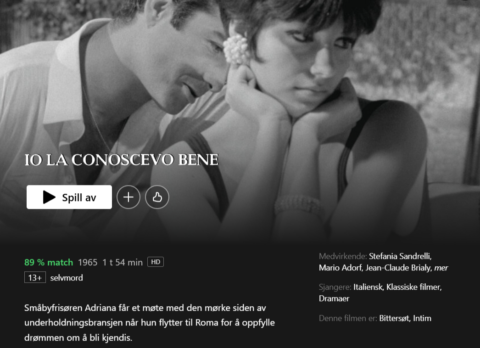The image size is (480, 348).
Task: Add film to my list with plus icon
Action: point(128,197)
